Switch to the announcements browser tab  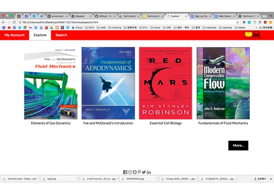tap(58, 16)
